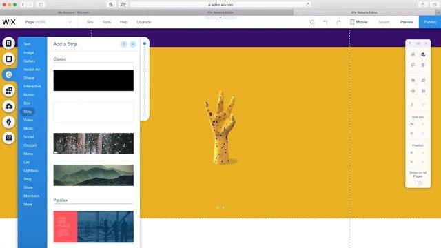Redo the last action
This screenshot has width=441, height=248.
coord(338,22)
